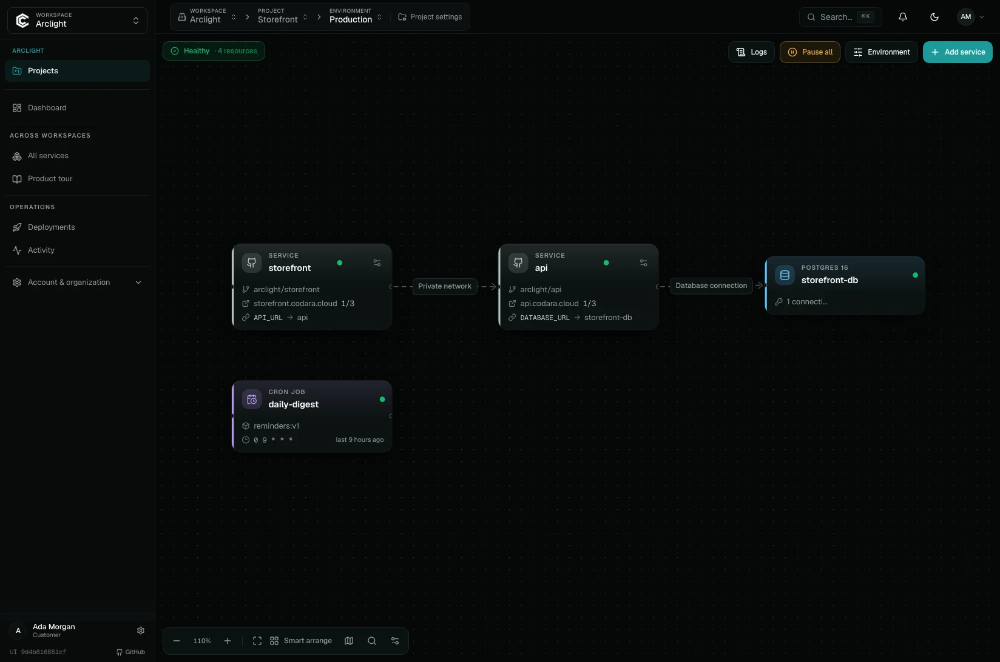The image size is (1000, 662).
Task: Open notifications bell
Action: point(903,17)
